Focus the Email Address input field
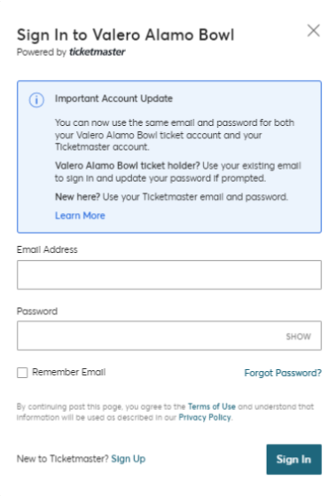 [169, 275]
